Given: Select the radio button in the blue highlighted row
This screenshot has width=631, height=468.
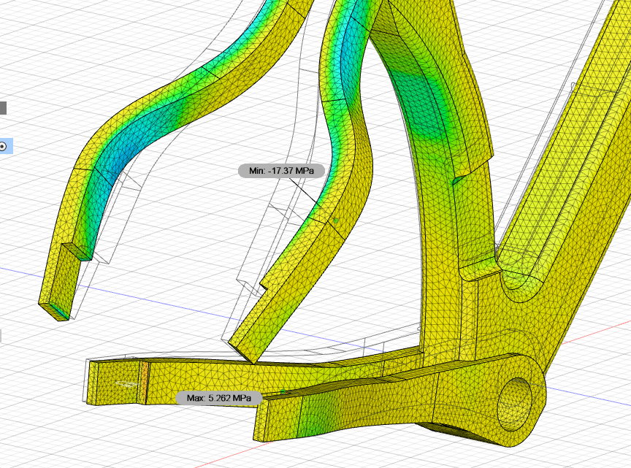Looking at the screenshot, I should pos(3,147).
